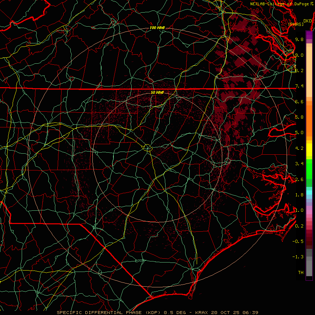
Task: Click the 6.6 value on the scale
Action: click(299, 101)
